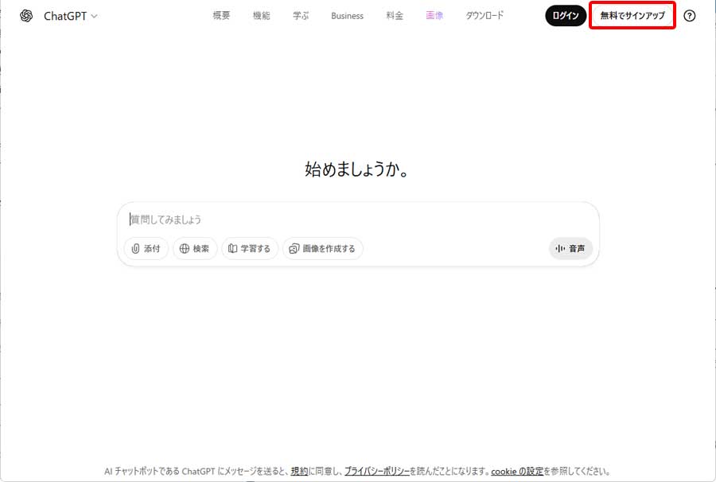This screenshot has width=716, height=482.
Task: View the 料金 pricing page
Action: tap(395, 15)
